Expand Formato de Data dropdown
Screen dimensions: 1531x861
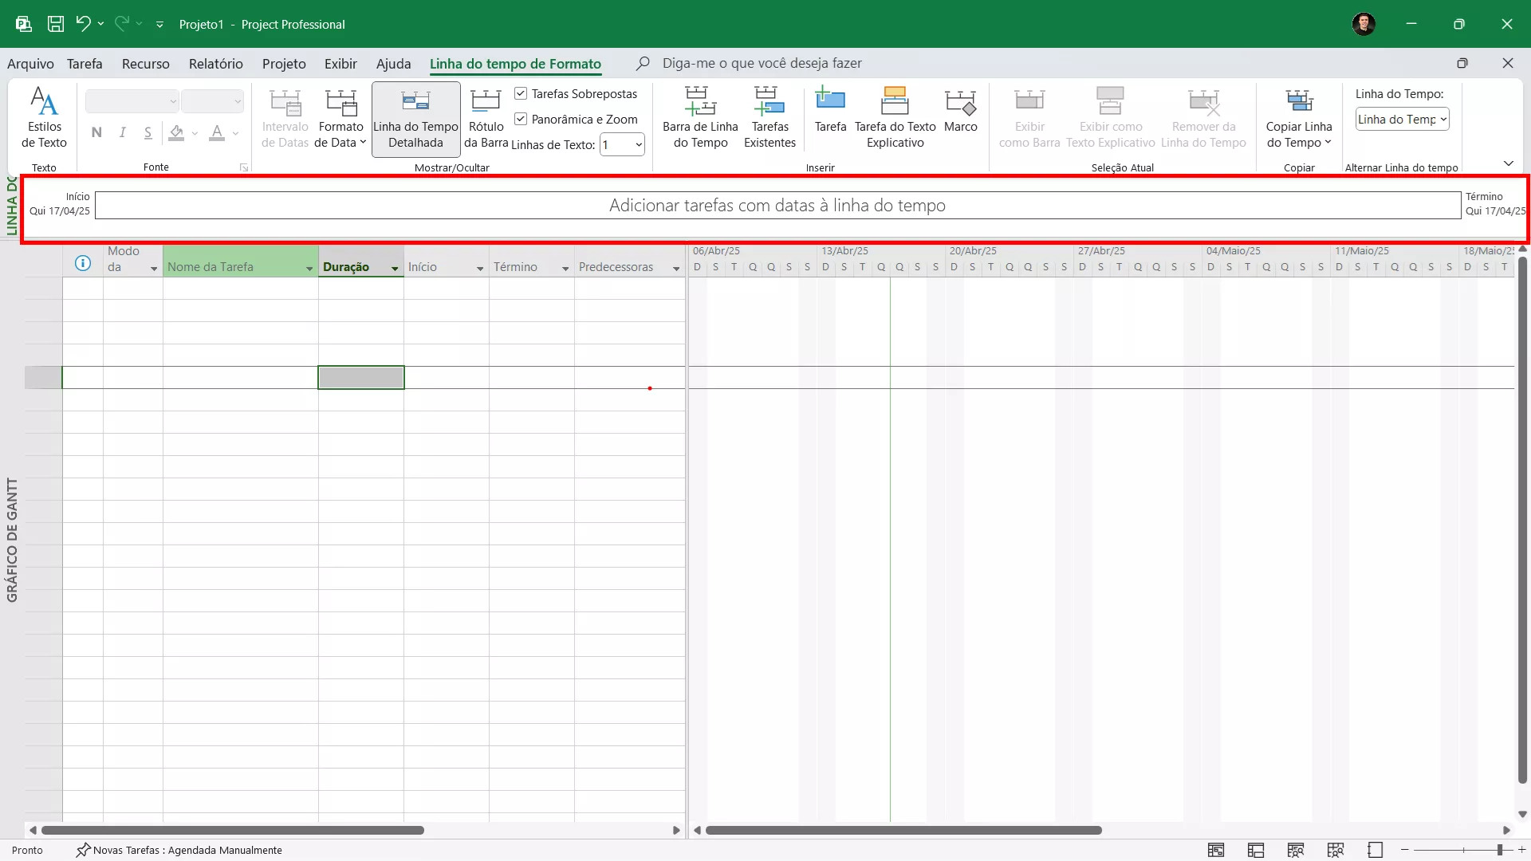pos(340,118)
